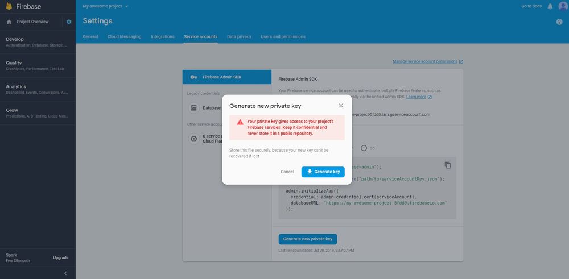The width and height of the screenshot is (569, 279).
Task: Click the Cloud Platform service accounts hexagon icon
Action: (x=194, y=139)
